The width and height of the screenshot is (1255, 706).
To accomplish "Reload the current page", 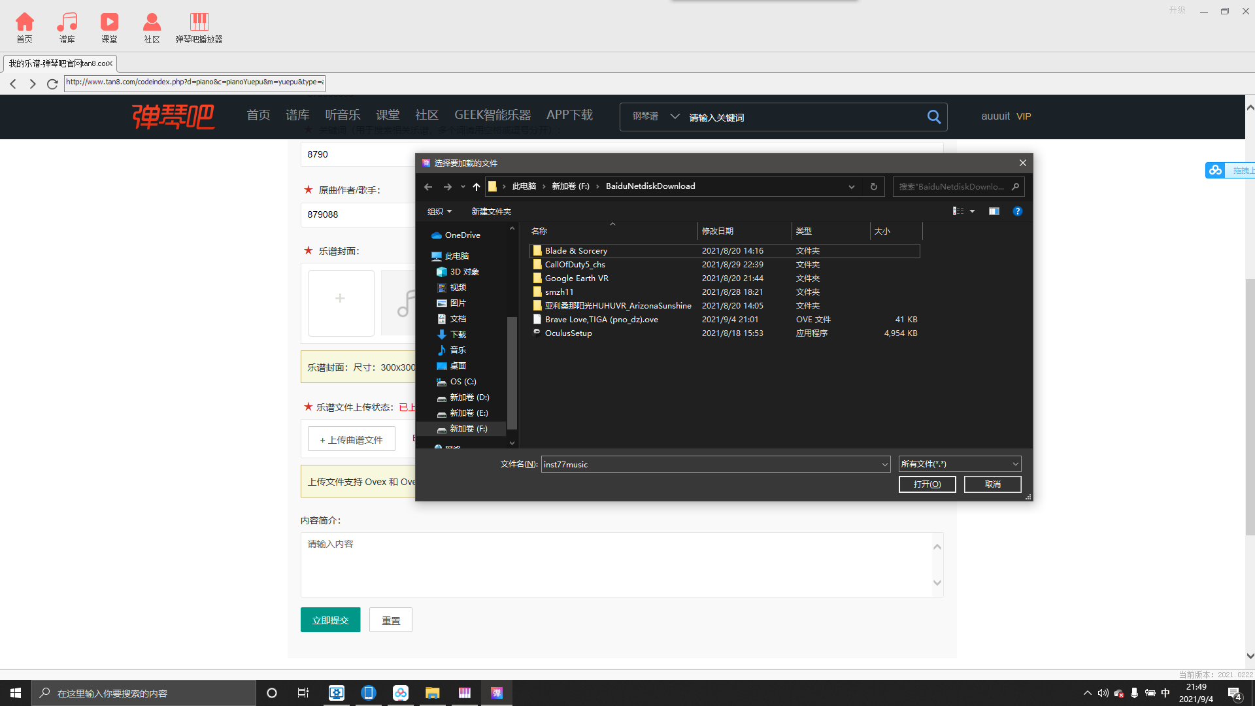I will click(x=52, y=84).
